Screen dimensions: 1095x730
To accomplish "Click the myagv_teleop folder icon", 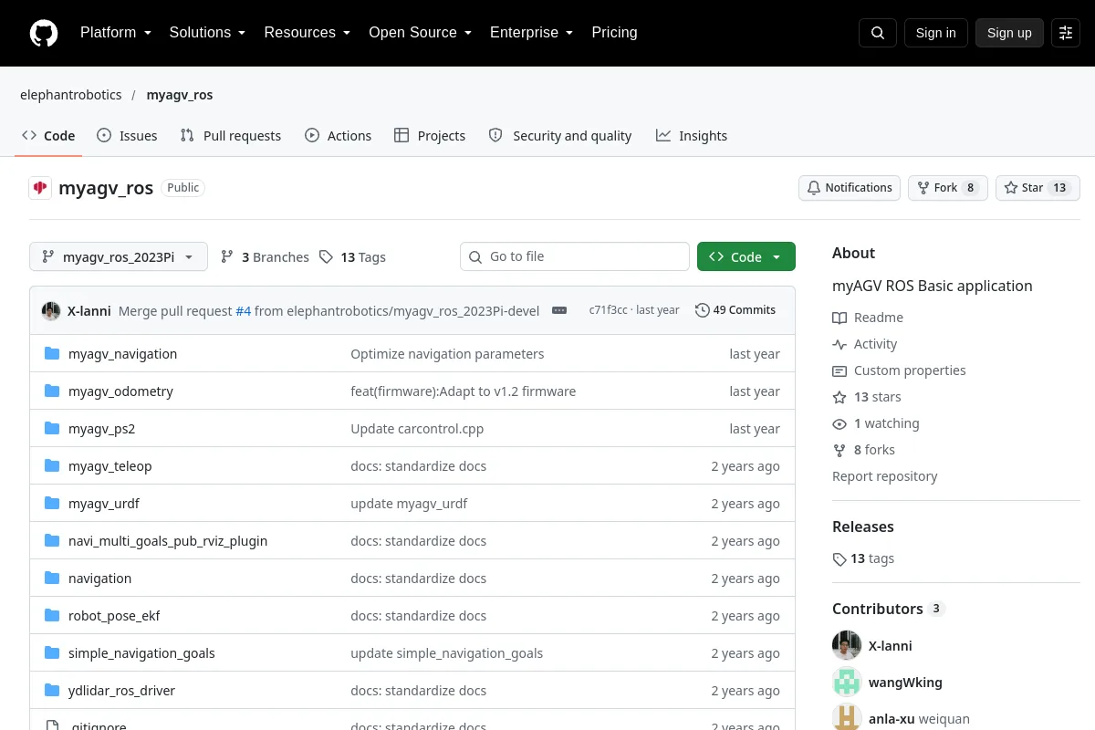I will coord(52,466).
